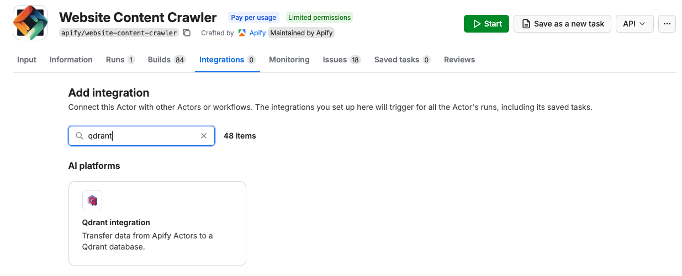View the Saved tasks tab
The image size is (682, 276).
click(x=403, y=60)
